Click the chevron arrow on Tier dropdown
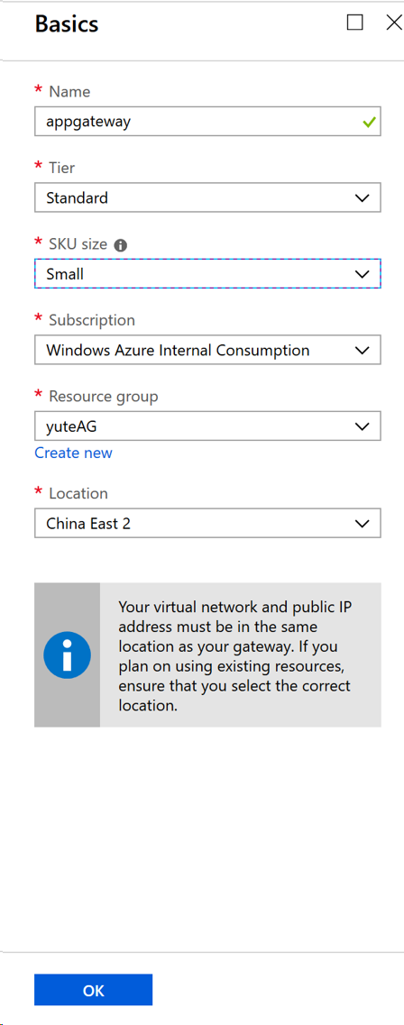This screenshot has width=404, height=1025. [363, 198]
